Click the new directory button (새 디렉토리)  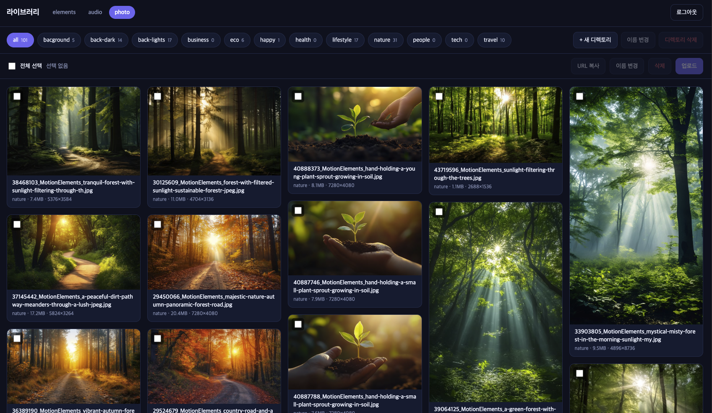(x=595, y=40)
